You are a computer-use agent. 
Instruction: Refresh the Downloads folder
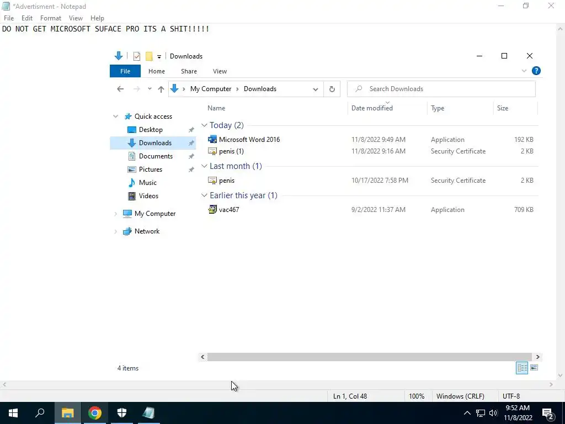[x=332, y=89]
